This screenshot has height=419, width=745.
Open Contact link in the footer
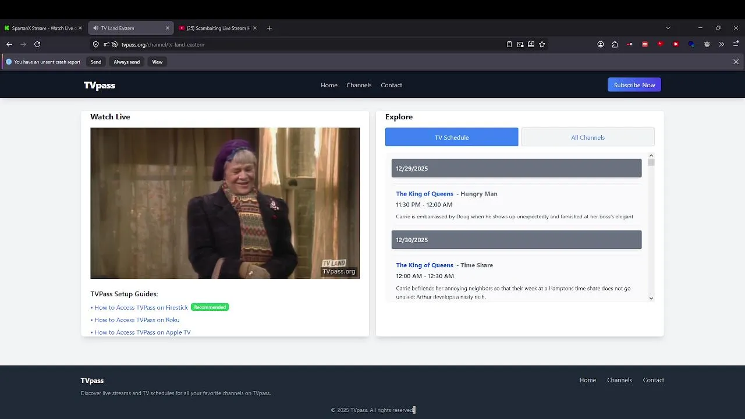pyautogui.click(x=654, y=380)
